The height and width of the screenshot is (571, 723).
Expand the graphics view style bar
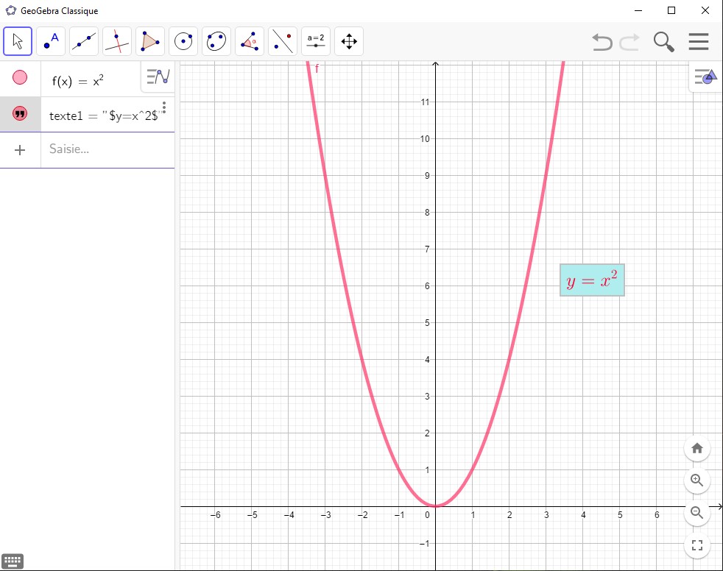(x=705, y=77)
